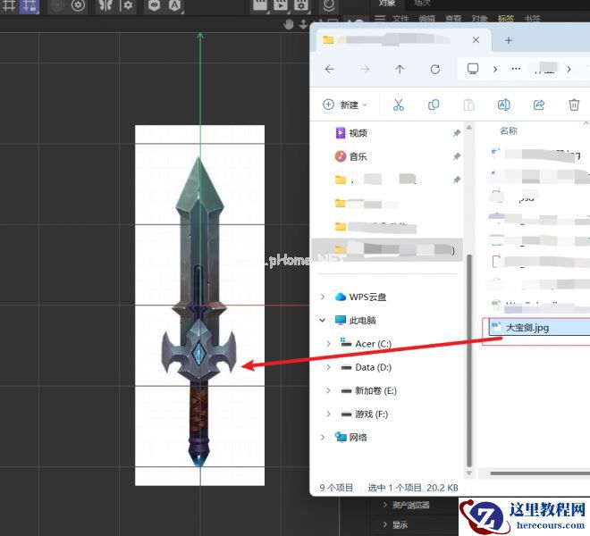590x536 pixels.
Task: Open the 新建 (New) dropdown
Action: point(347,105)
